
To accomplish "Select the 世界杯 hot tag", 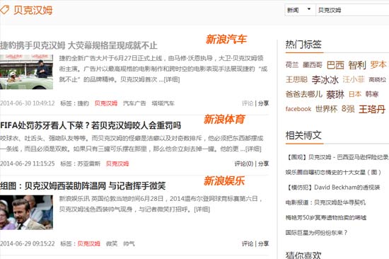I will point(327,109).
